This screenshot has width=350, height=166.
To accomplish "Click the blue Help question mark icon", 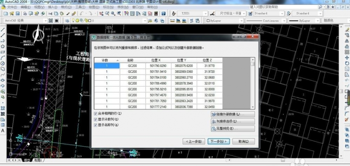I will click(163, 13).
